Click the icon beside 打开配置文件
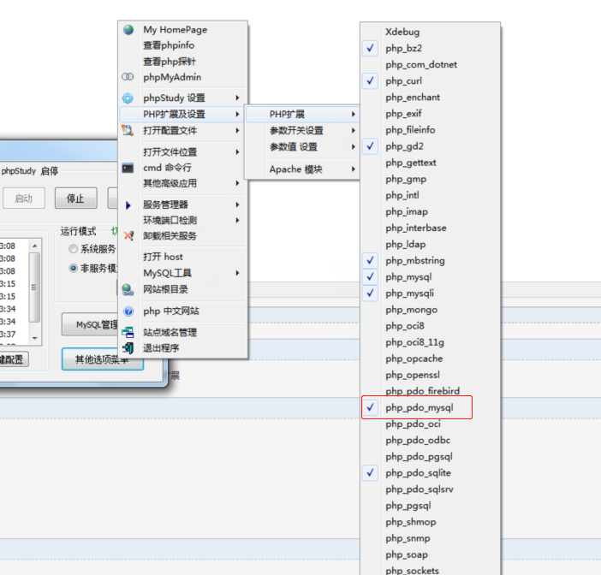Image resolution: width=601 pixels, height=575 pixels. [128, 131]
